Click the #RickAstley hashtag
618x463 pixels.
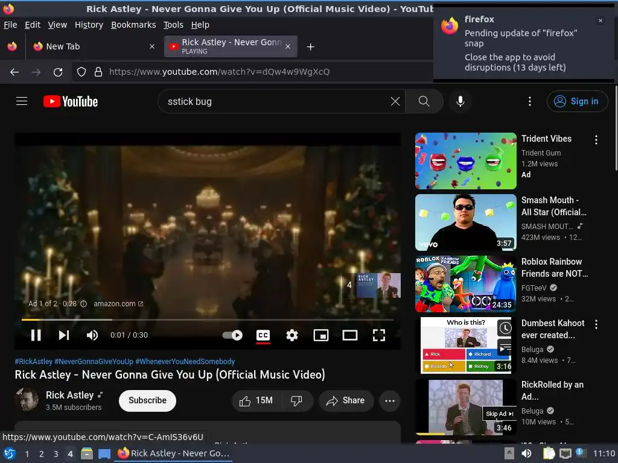pyautogui.click(x=34, y=362)
